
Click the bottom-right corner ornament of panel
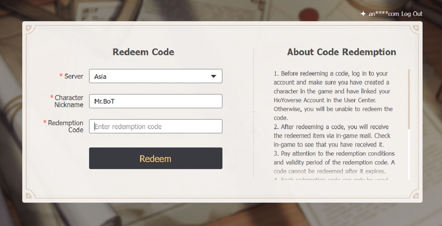tap(416, 196)
